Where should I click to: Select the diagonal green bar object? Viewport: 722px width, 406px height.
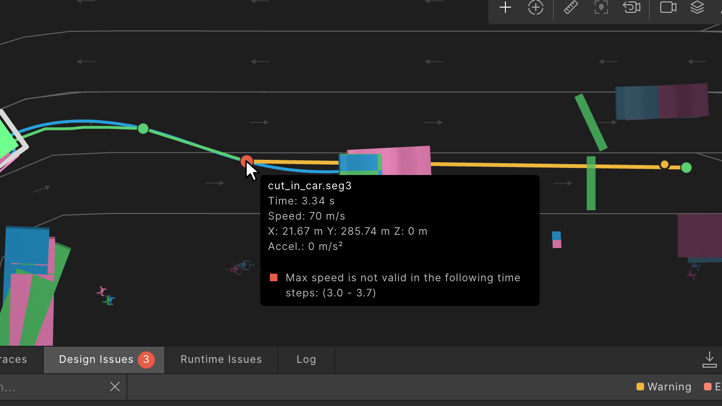pyautogui.click(x=591, y=122)
